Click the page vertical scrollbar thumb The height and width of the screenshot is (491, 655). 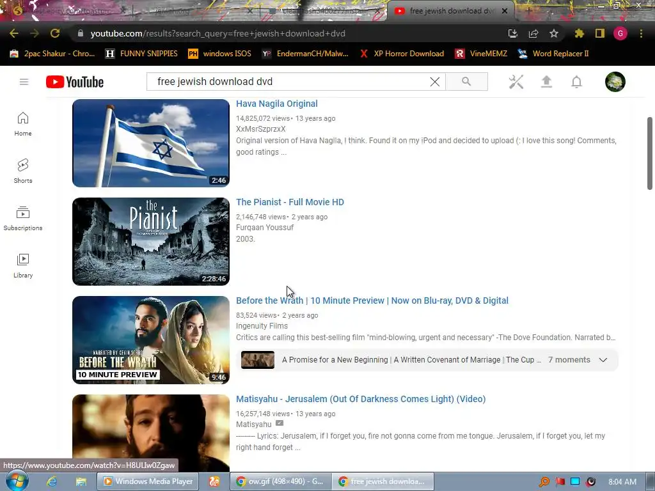[650, 153]
